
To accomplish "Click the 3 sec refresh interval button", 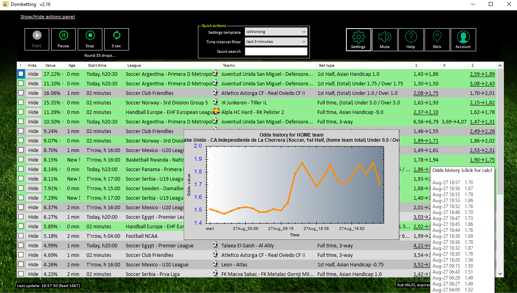I will (117, 39).
